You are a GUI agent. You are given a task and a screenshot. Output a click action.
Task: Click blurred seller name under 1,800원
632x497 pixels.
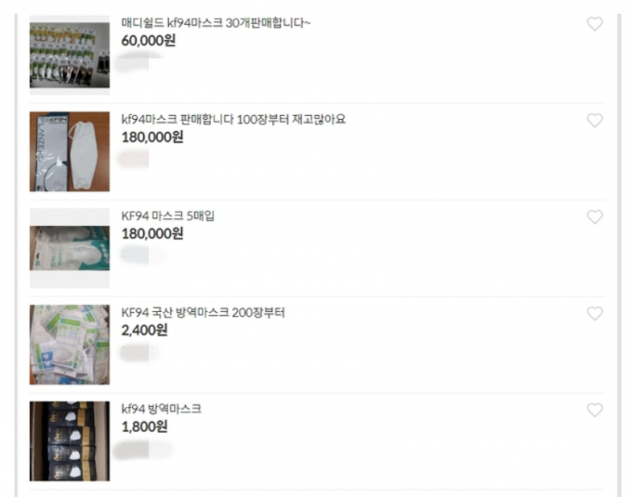click(143, 450)
